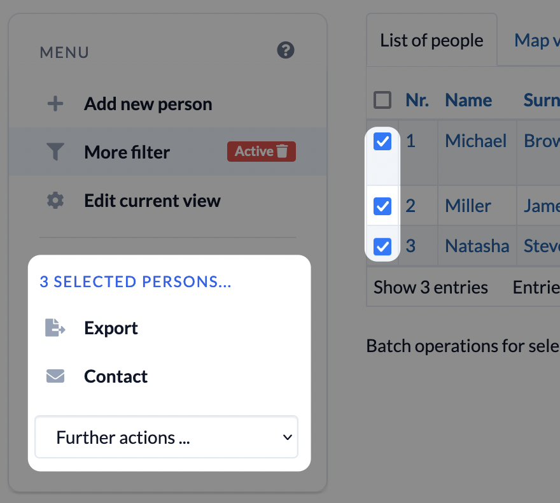Image resolution: width=560 pixels, height=503 pixels.
Task: Click the red Active filter badge
Action: [262, 152]
